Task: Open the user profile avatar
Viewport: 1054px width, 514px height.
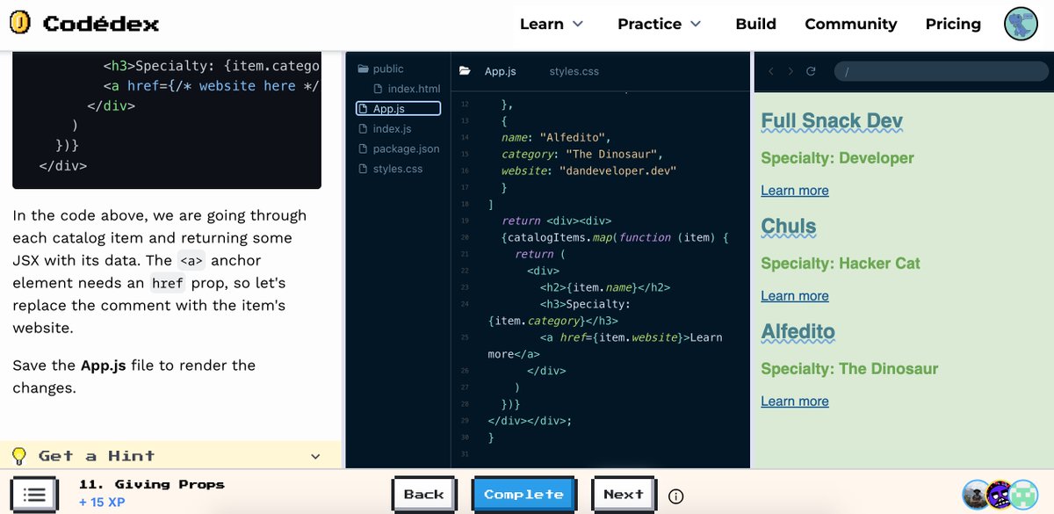Action: (1022, 24)
